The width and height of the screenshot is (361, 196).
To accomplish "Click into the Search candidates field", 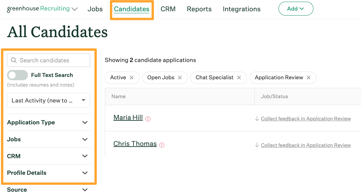I will pyautogui.click(x=53, y=60).
